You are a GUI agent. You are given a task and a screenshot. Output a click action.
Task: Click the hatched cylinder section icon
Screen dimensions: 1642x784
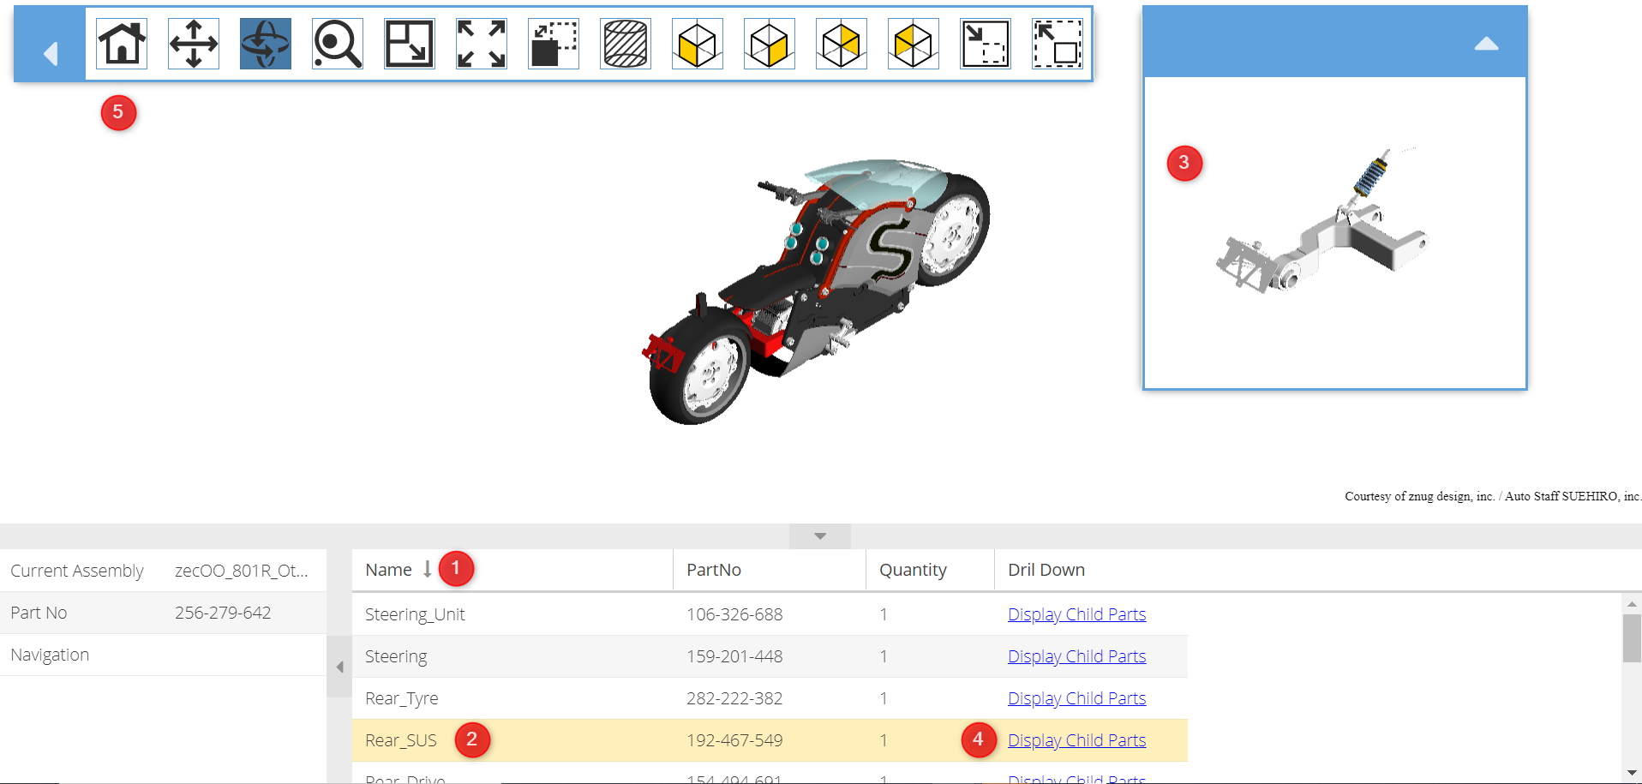pyautogui.click(x=626, y=44)
